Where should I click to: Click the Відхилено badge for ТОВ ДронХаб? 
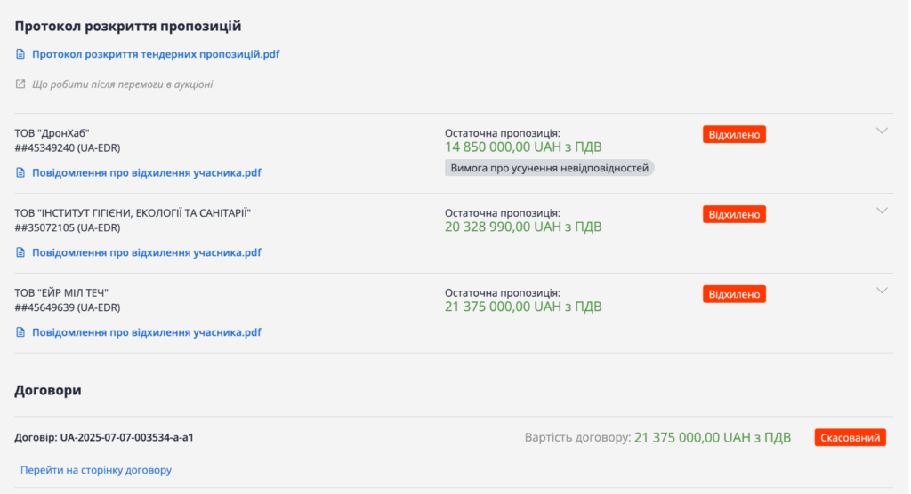point(734,134)
